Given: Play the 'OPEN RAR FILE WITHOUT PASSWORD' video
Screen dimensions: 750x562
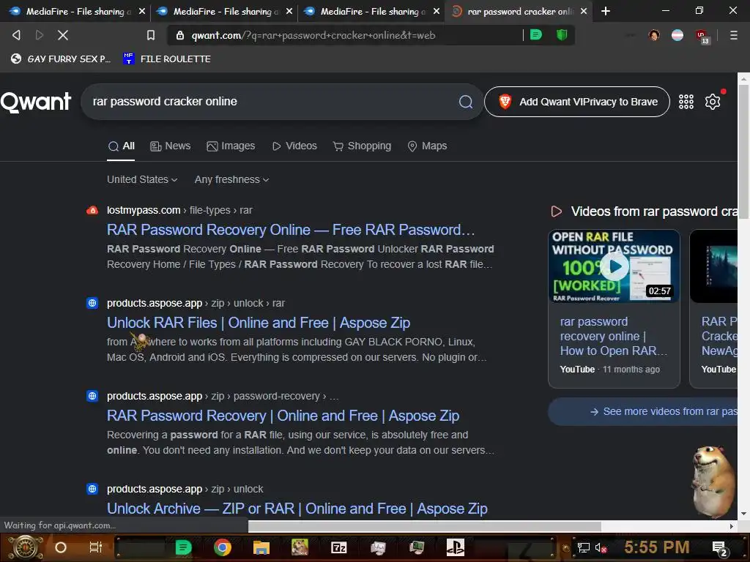Looking at the screenshot, I should tap(615, 266).
